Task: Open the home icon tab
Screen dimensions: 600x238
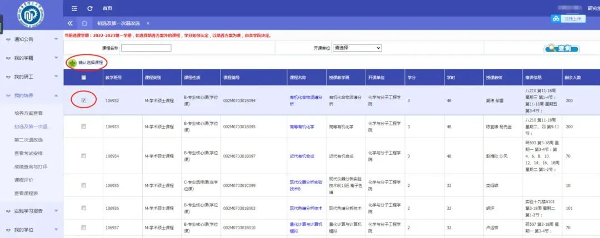Action: tap(84, 23)
